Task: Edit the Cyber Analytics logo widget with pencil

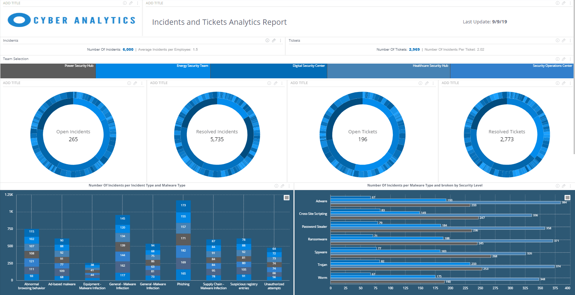Action: point(131,3)
